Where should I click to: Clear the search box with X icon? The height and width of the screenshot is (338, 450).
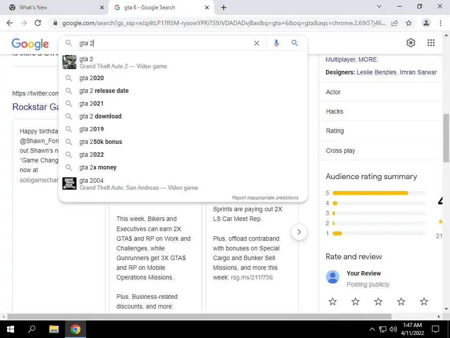click(257, 43)
